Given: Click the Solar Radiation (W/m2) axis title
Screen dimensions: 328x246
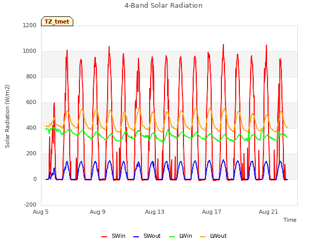Looking at the screenshot, I should [7, 116].
